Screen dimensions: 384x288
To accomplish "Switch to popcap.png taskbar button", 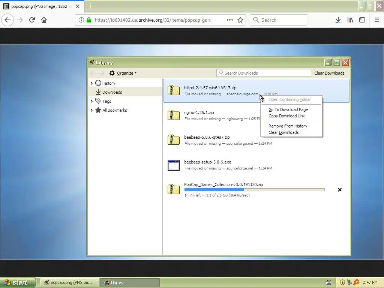I will click(69, 283).
